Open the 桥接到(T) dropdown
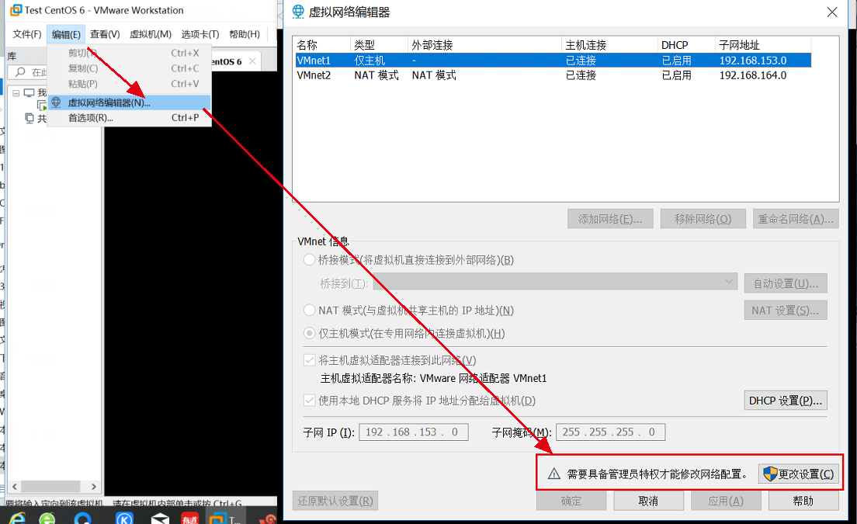The height and width of the screenshot is (524, 857). [x=555, y=283]
